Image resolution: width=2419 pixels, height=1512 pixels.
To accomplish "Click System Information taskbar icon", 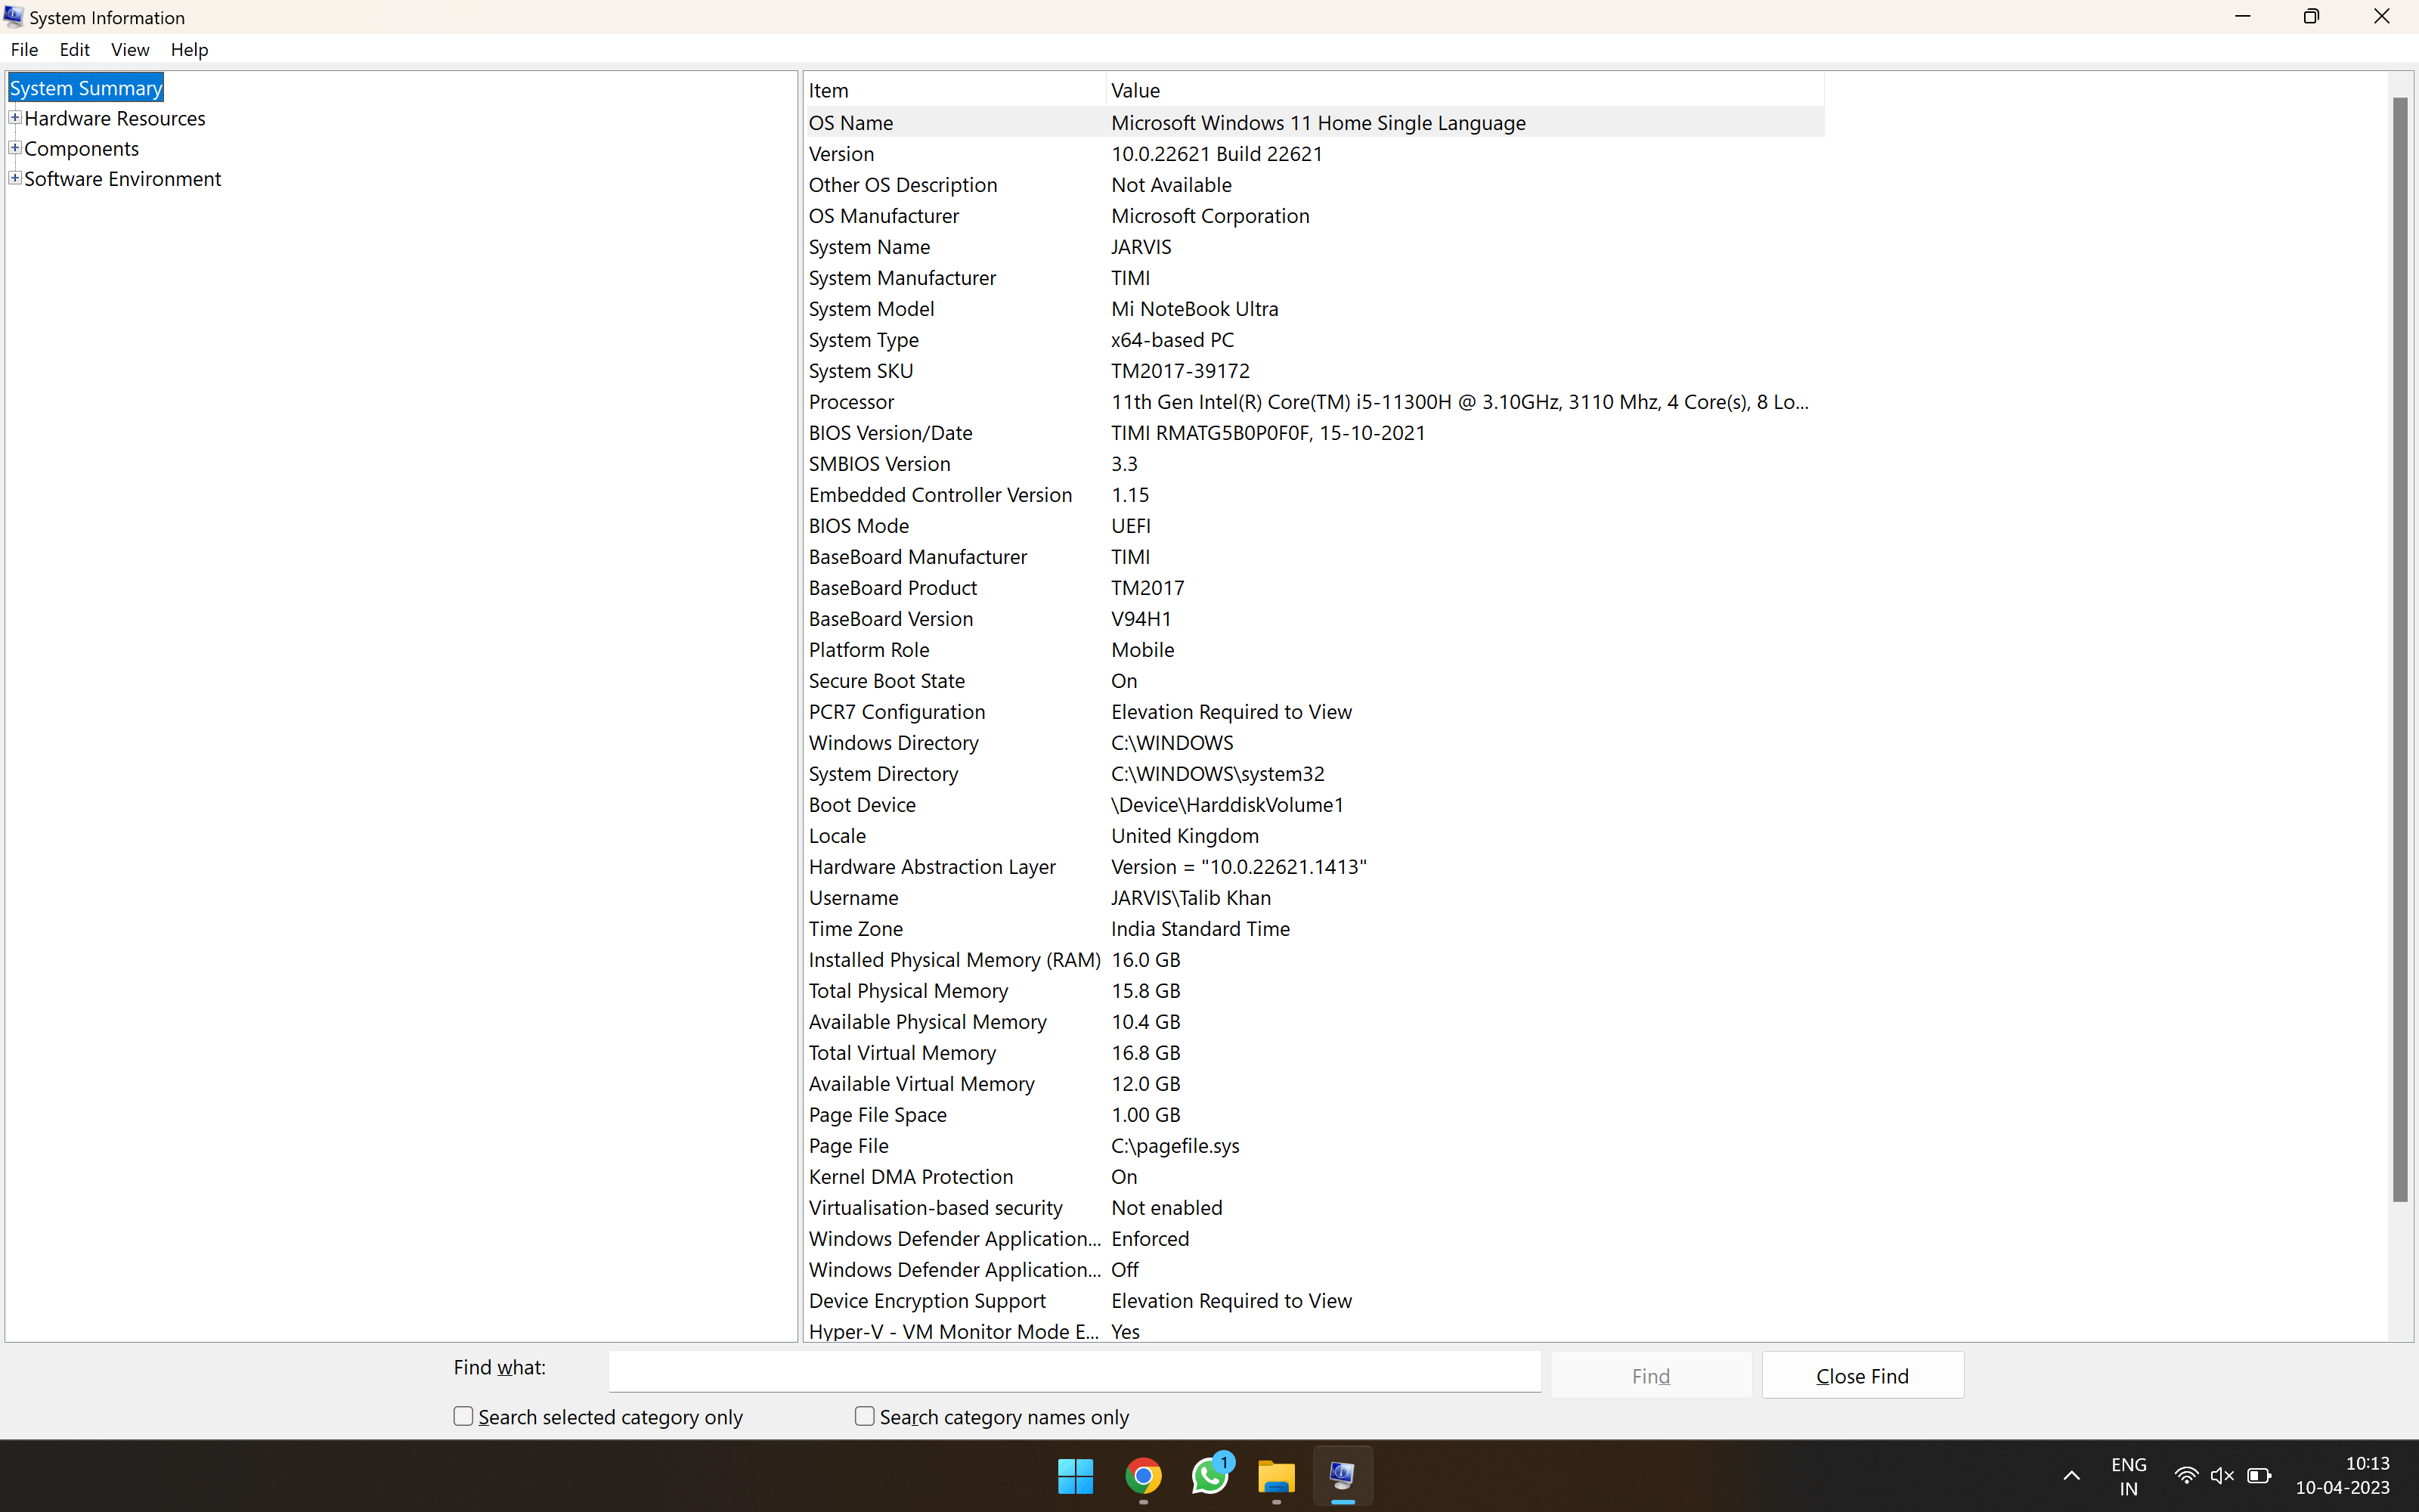I will (1343, 1475).
